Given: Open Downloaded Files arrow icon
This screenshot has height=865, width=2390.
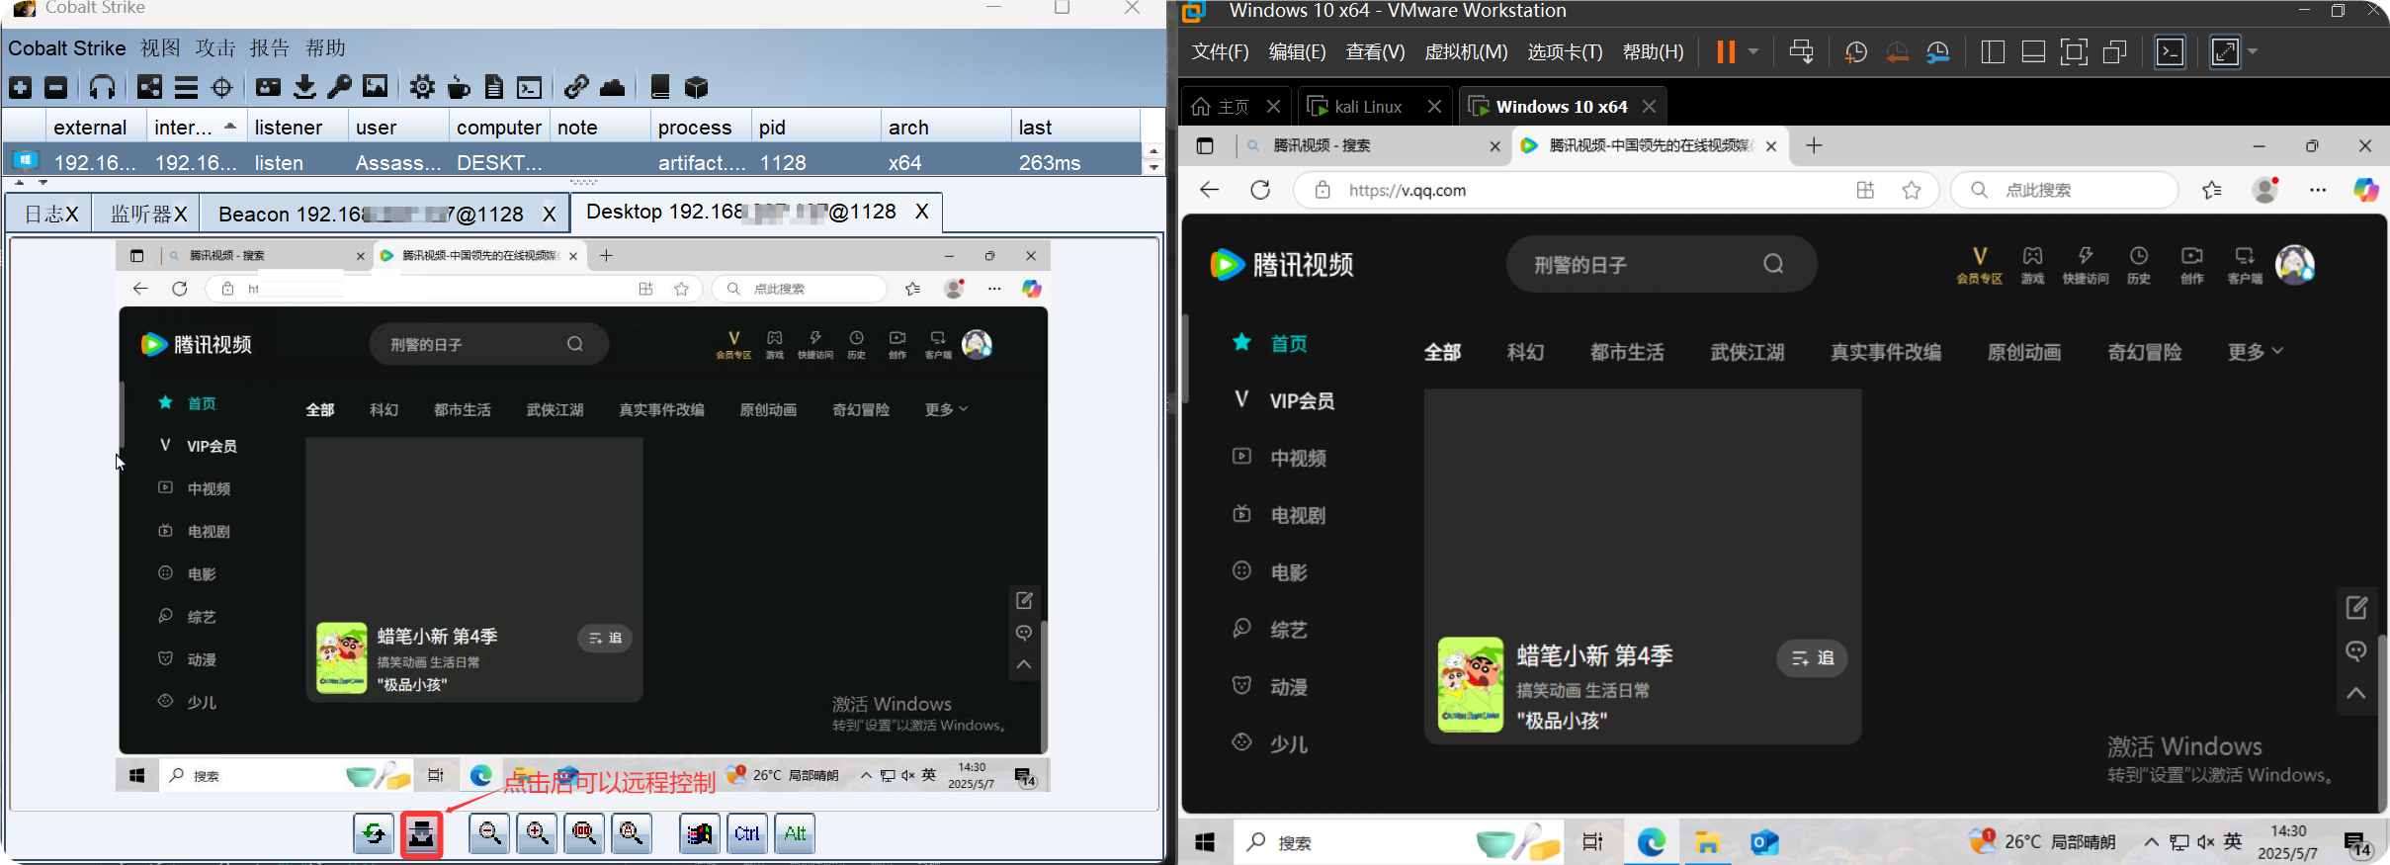Looking at the screenshot, I should pyautogui.click(x=304, y=88).
